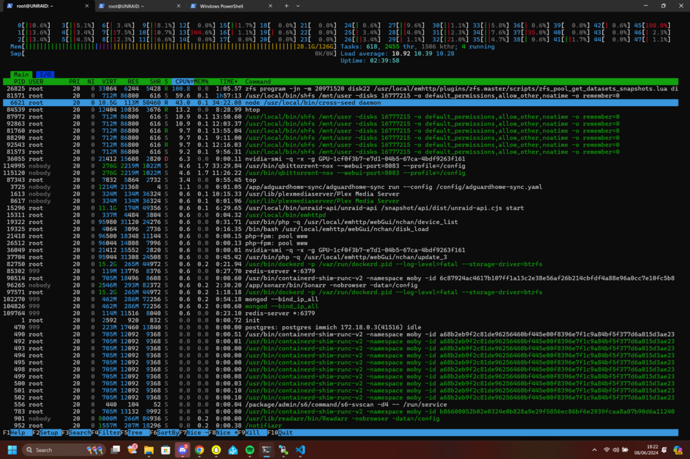
Task: Show hidden system tray icons chevron
Action: (x=595, y=450)
